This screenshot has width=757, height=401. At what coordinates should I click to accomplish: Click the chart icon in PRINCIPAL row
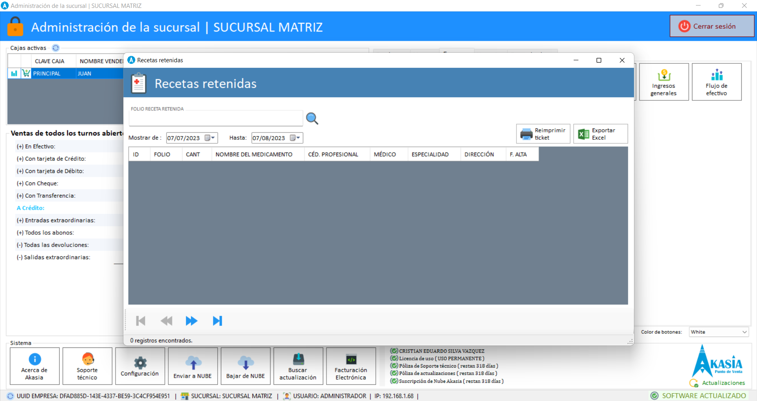[14, 74]
